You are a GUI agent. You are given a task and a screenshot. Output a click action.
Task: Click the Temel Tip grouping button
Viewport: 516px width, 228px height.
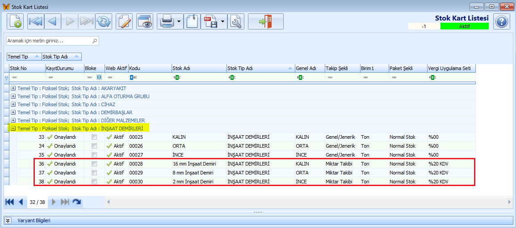[x=24, y=57]
